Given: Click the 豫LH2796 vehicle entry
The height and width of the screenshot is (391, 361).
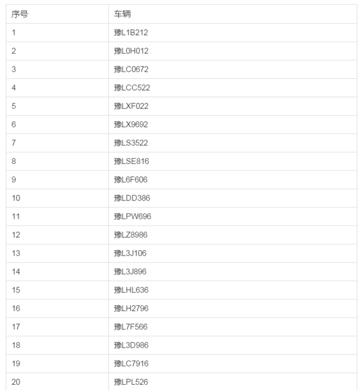Looking at the screenshot, I should tap(131, 308).
